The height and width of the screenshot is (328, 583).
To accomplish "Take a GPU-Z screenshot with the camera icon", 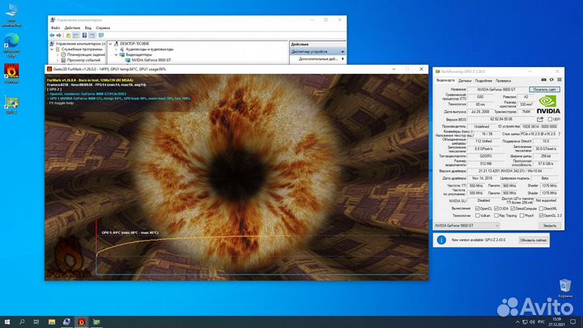I will click(543, 79).
